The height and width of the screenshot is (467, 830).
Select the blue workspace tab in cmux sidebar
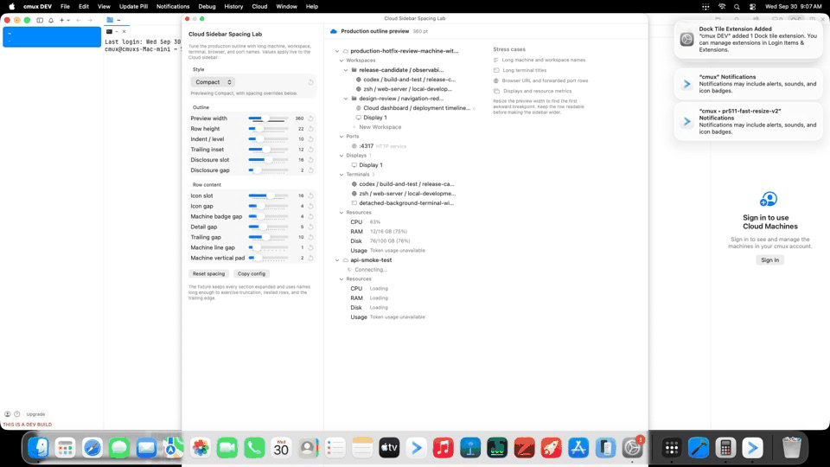(52, 37)
